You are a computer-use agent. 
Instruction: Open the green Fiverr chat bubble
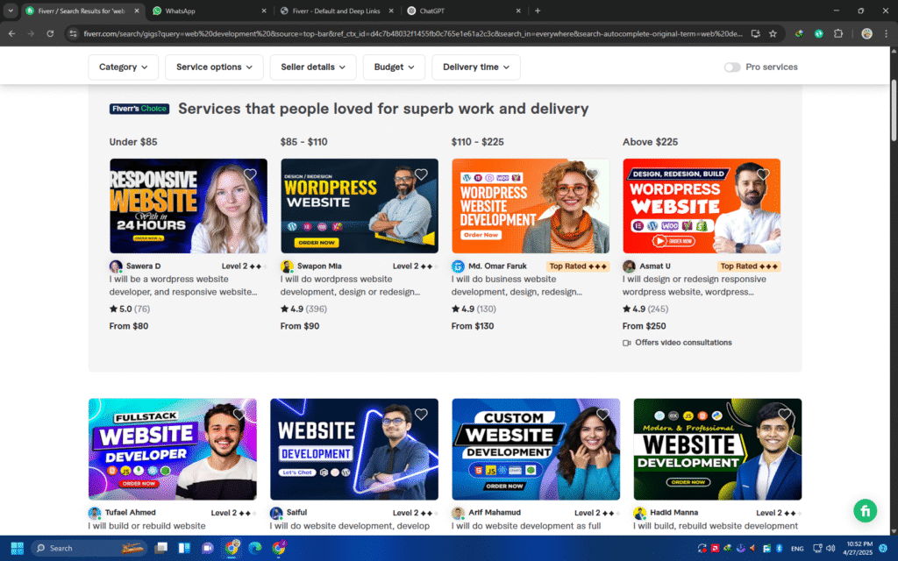(x=865, y=511)
